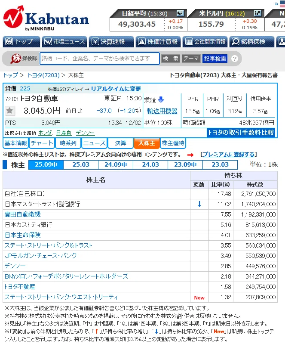Switch to 基本情報 tab
Image resolution: width=285 pixels, height=344 pixels.
(x=16, y=143)
